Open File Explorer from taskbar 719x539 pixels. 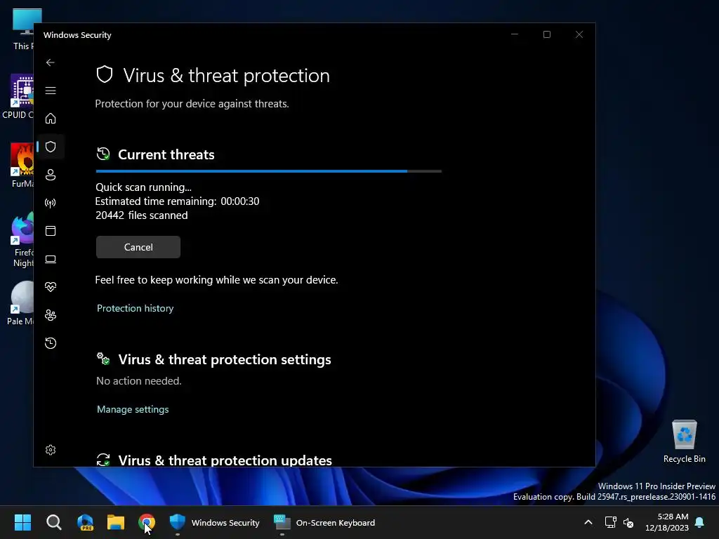[116, 522]
